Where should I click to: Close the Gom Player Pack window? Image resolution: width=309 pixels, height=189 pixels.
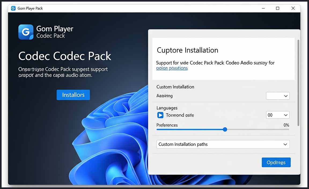(x=293, y=8)
